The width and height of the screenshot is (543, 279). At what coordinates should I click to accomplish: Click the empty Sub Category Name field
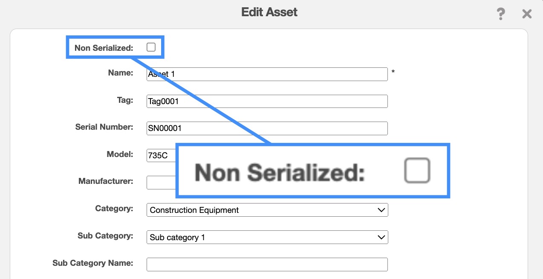pyautogui.click(x=267, y=264)
